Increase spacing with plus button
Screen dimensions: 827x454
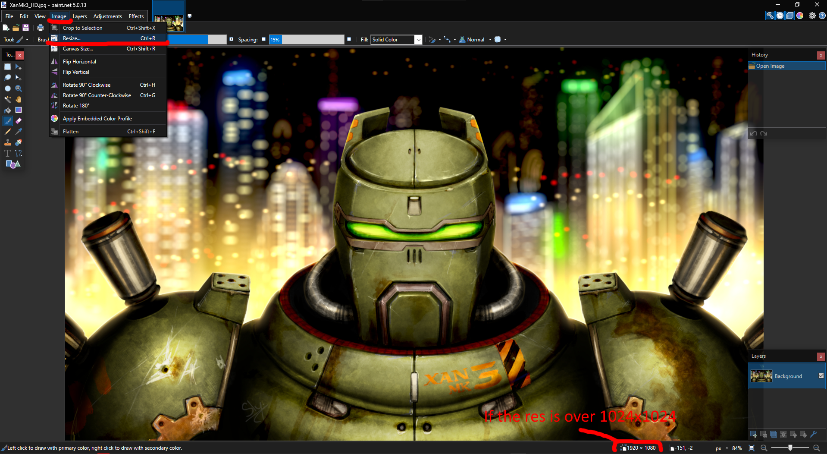click(349, 39)
